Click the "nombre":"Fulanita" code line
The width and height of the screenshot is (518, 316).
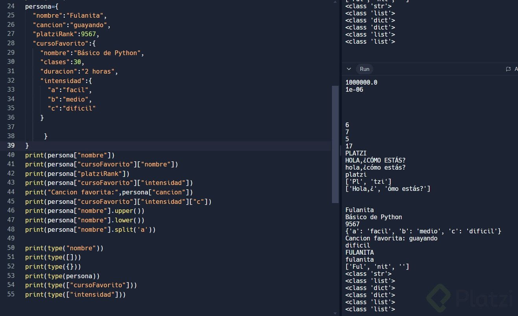coord(70,16)
